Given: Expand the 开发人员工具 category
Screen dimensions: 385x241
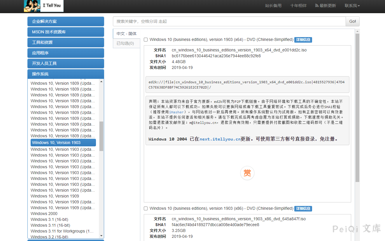Looking at the screenshot, I should click(66, 63).
